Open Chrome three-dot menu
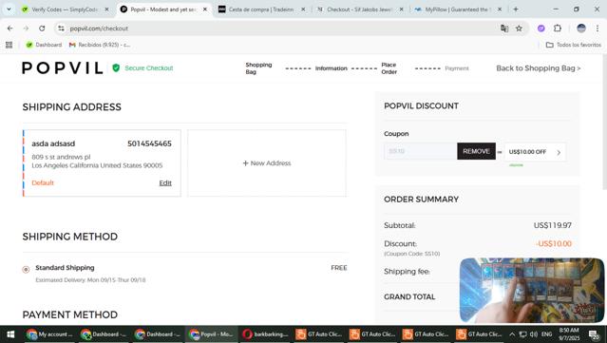The image size is (607, 343). coord(598,29)
